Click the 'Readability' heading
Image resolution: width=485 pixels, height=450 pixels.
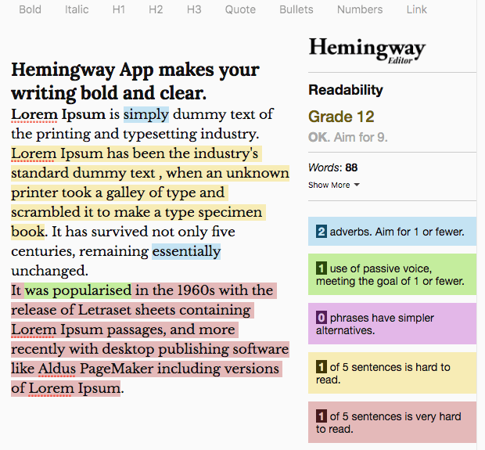pos(346,90)
